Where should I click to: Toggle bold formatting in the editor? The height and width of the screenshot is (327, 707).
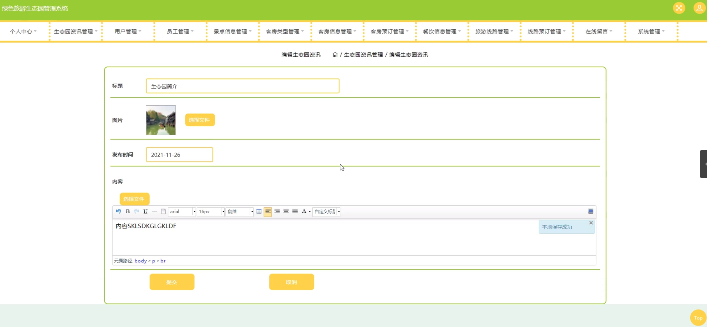[x=128, y=211]
